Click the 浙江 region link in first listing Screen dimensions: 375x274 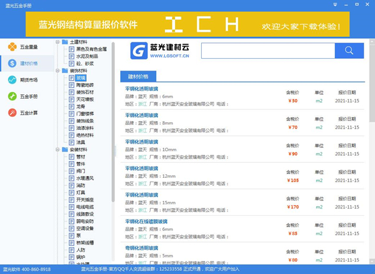coord(142,104)
